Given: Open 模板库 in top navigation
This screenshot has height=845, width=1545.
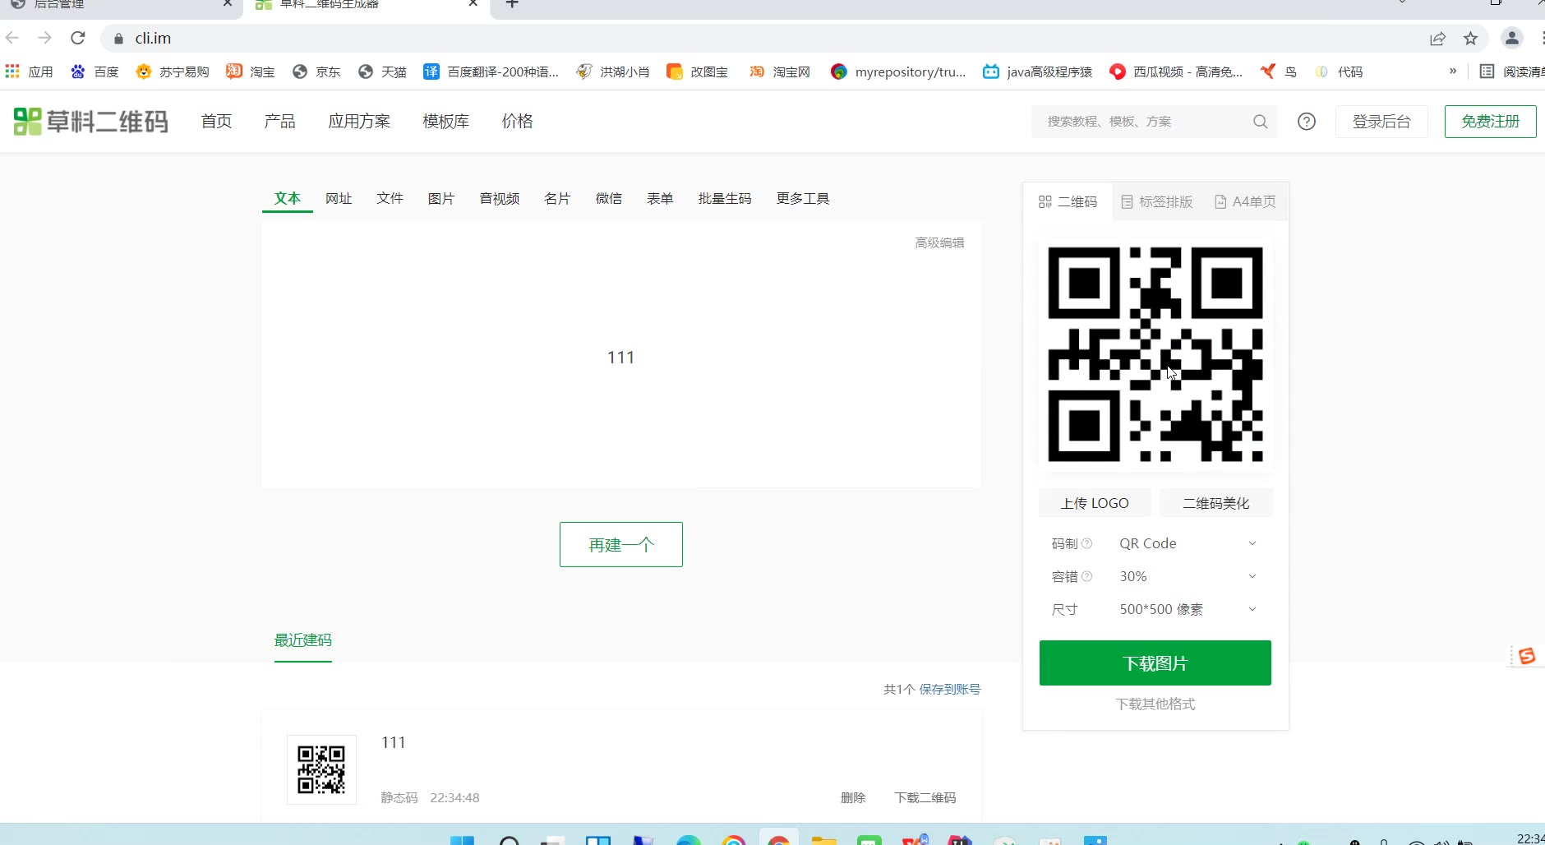Looking at the screenshot, I should [446, 121].
